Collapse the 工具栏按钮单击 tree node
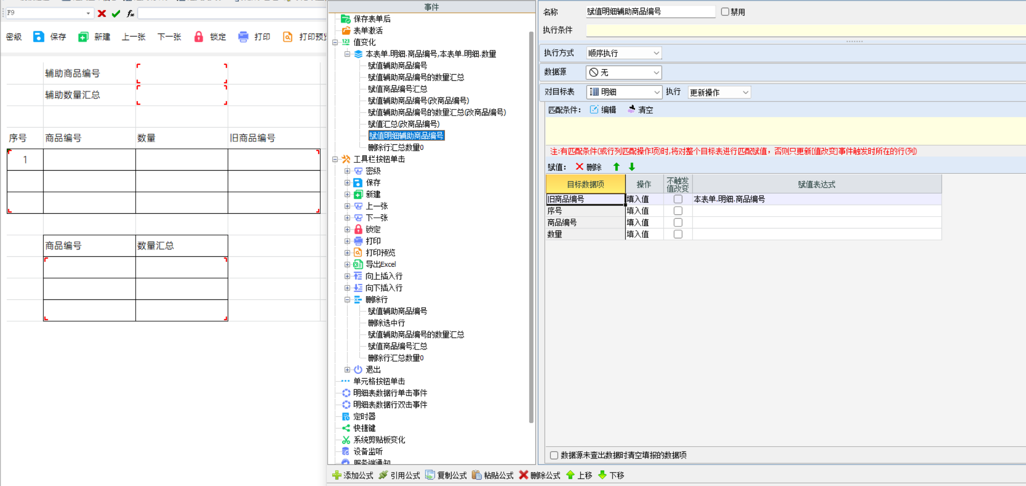 [335, 159]
